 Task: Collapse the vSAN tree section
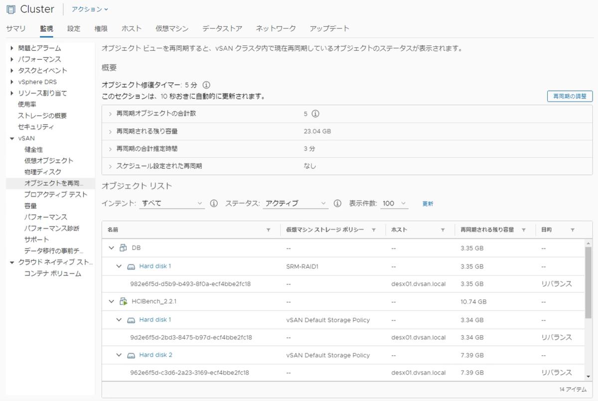[x=12, y=138]
